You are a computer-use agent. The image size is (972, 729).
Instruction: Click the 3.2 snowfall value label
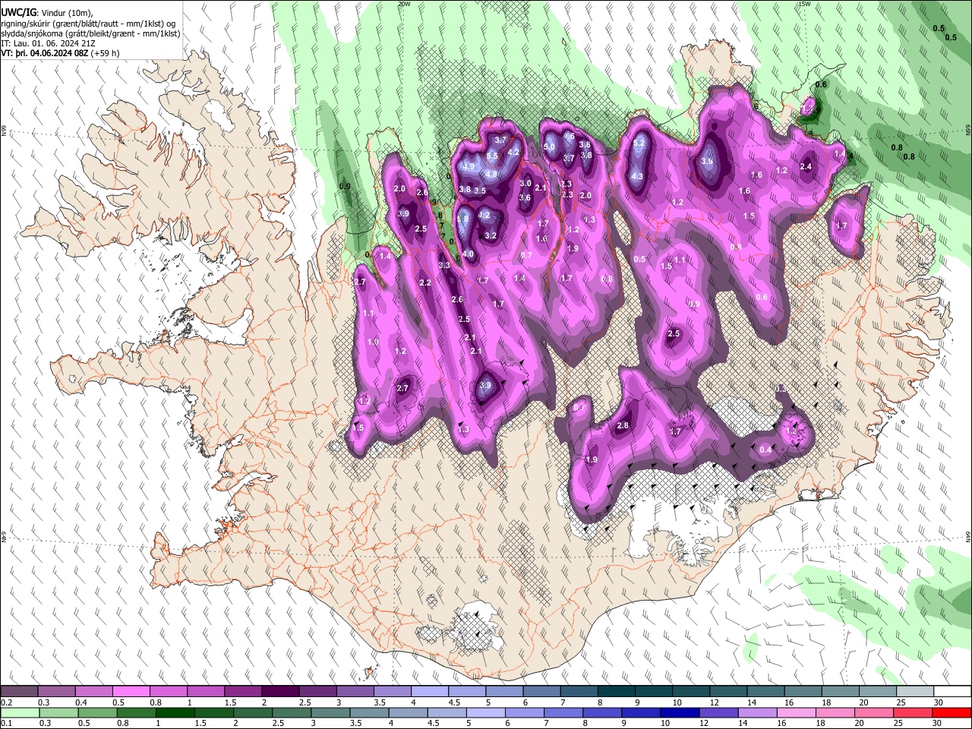(x=491, y=235)
